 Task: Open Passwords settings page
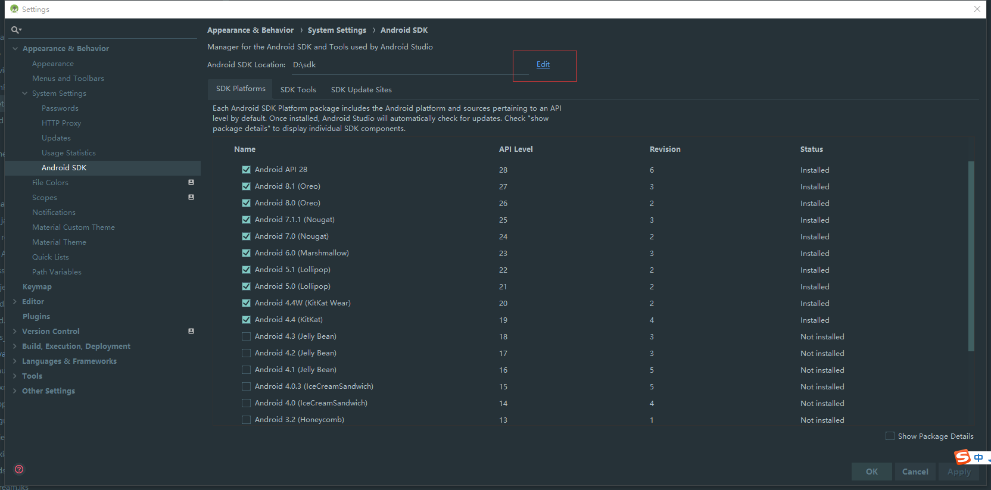point(60,108)
